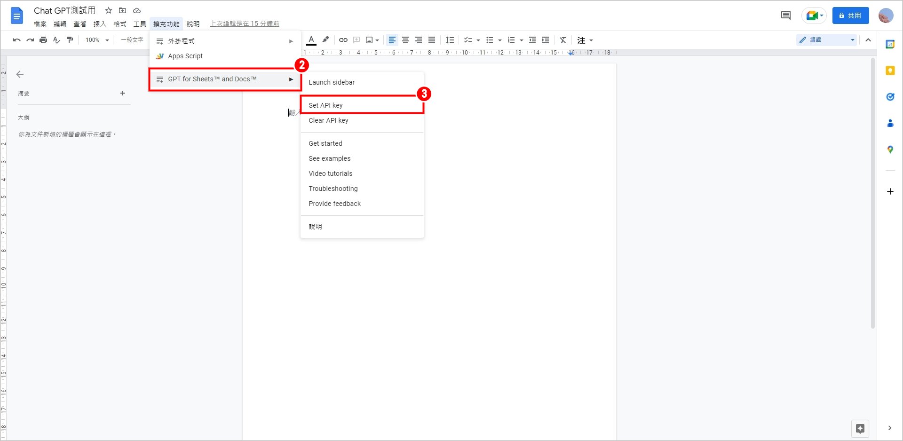
Task: Insert a link from the toolbar
Action: tap(343, 40)
